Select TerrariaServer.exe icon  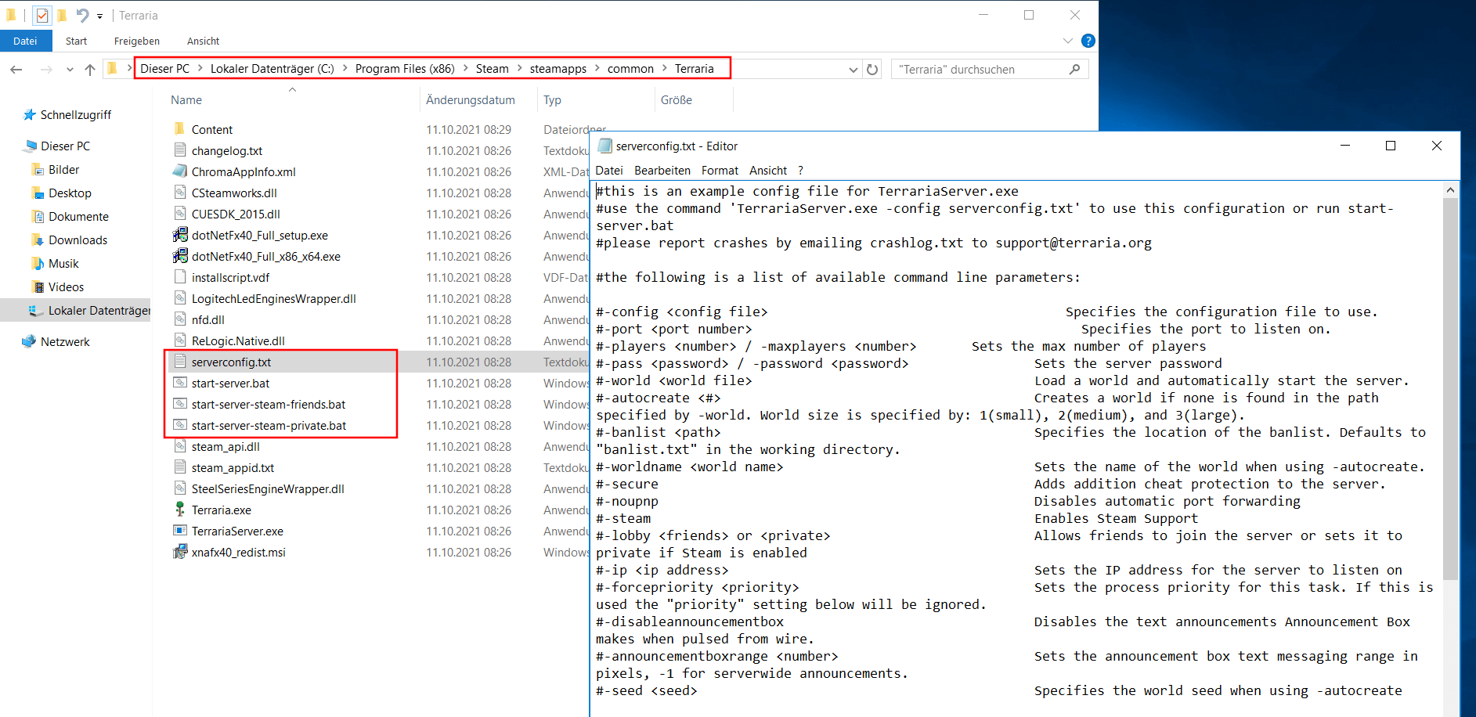coord(180,531)
